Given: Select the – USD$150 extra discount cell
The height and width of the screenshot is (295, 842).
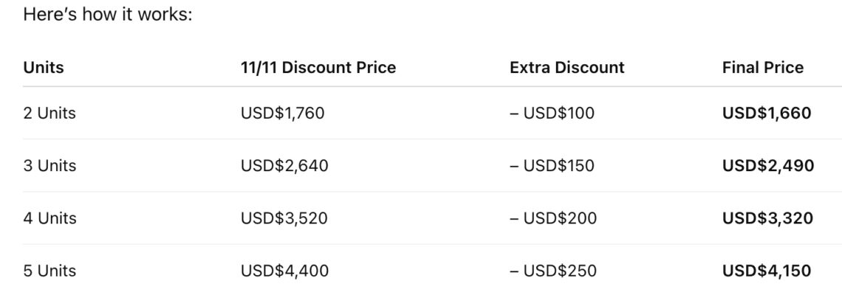Looking at the screenshot, I should pos(552,166).
